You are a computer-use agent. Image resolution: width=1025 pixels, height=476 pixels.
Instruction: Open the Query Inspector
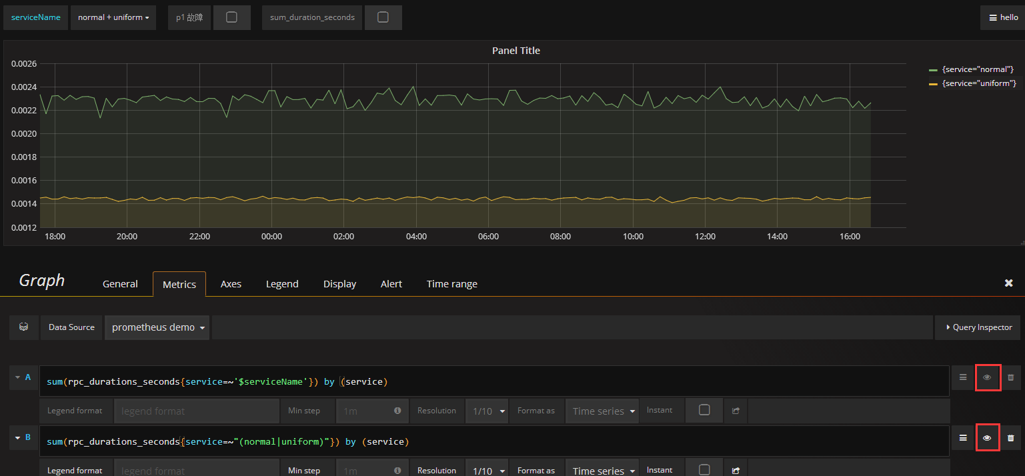978,327
